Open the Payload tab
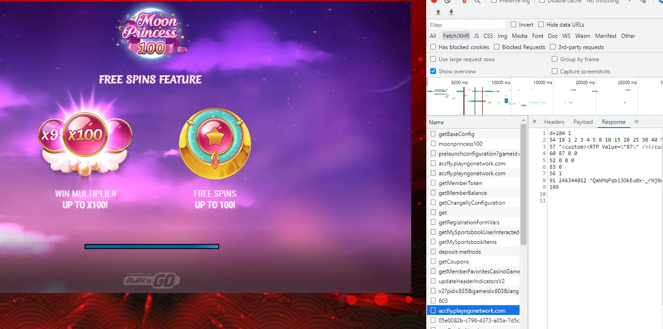 tap(583, 122)
